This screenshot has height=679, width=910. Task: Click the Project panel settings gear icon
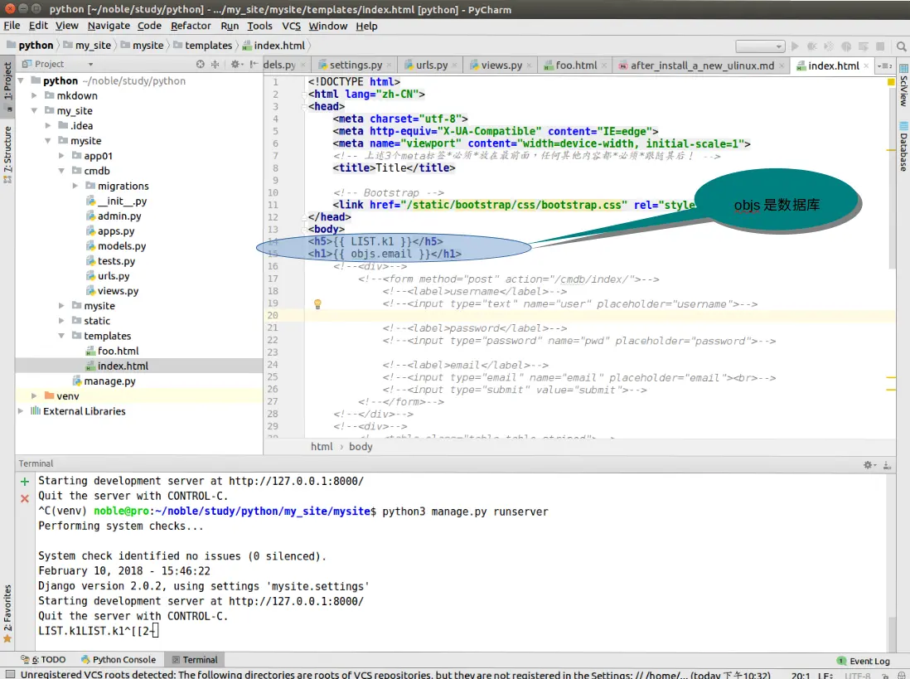click(x=235, y=64)
